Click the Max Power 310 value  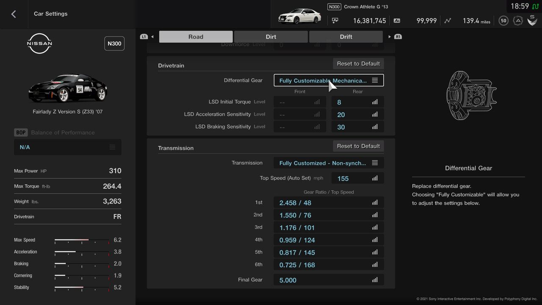tap(115, 171)
